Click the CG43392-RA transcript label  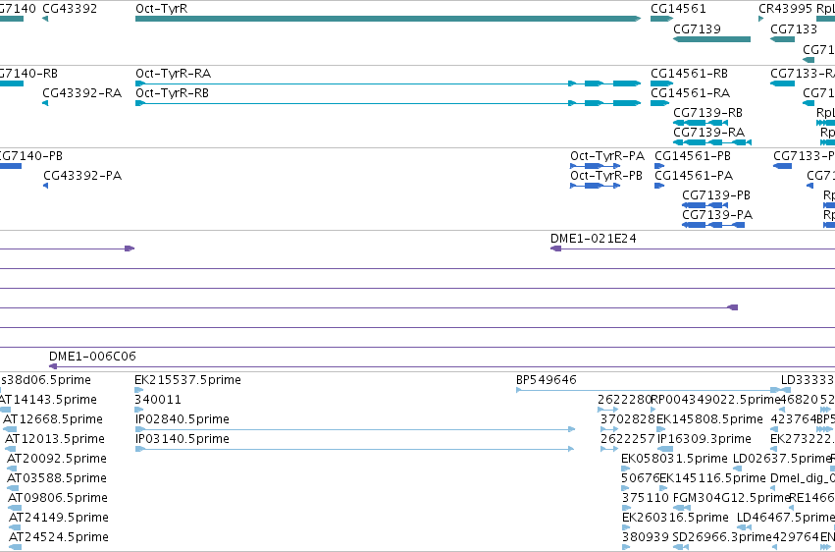click(82, 93)
